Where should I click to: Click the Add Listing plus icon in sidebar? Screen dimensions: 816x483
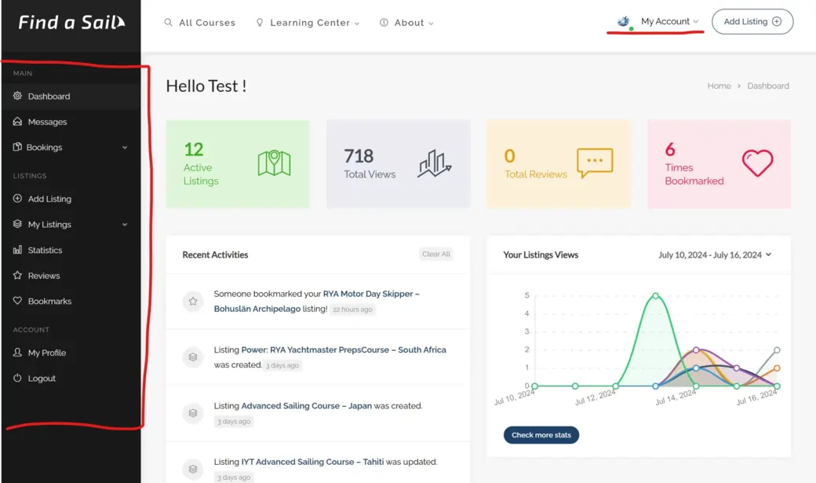(18, 199)
